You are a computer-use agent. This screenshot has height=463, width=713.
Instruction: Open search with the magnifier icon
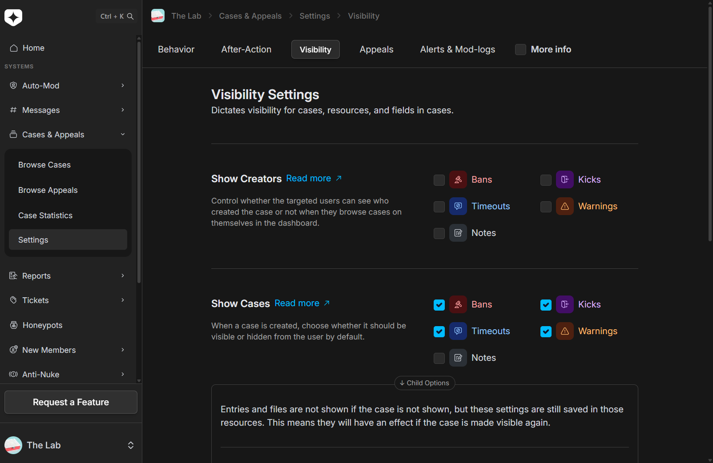[130, 16]
